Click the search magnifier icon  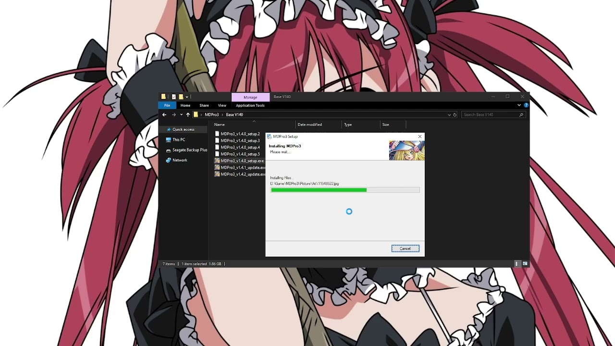click(x=521, y=115)
